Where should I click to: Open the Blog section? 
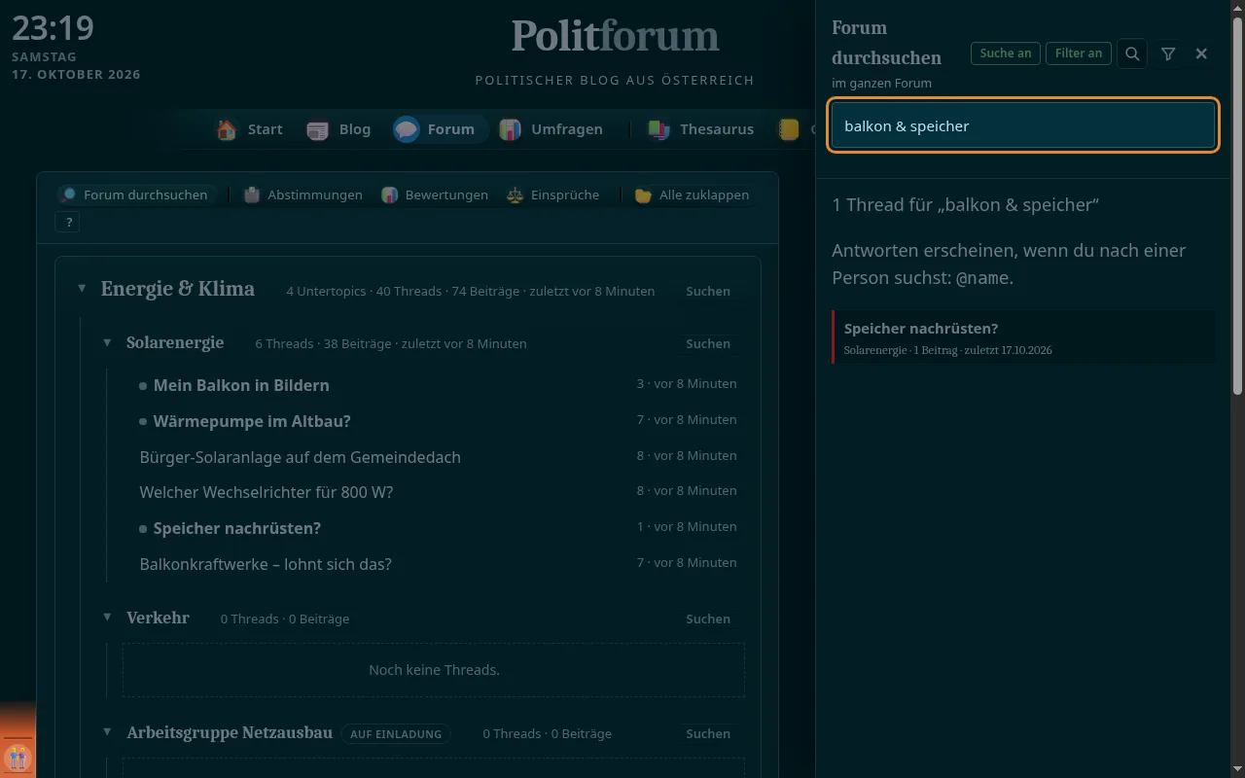click(339, 129)
